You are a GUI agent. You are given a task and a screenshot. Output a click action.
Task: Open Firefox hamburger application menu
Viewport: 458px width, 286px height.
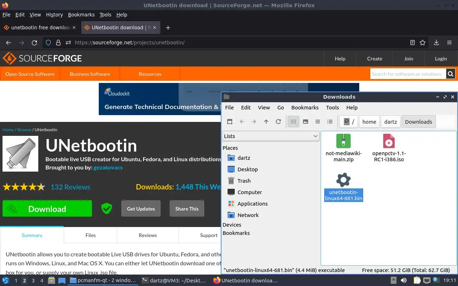click(449, 43)
